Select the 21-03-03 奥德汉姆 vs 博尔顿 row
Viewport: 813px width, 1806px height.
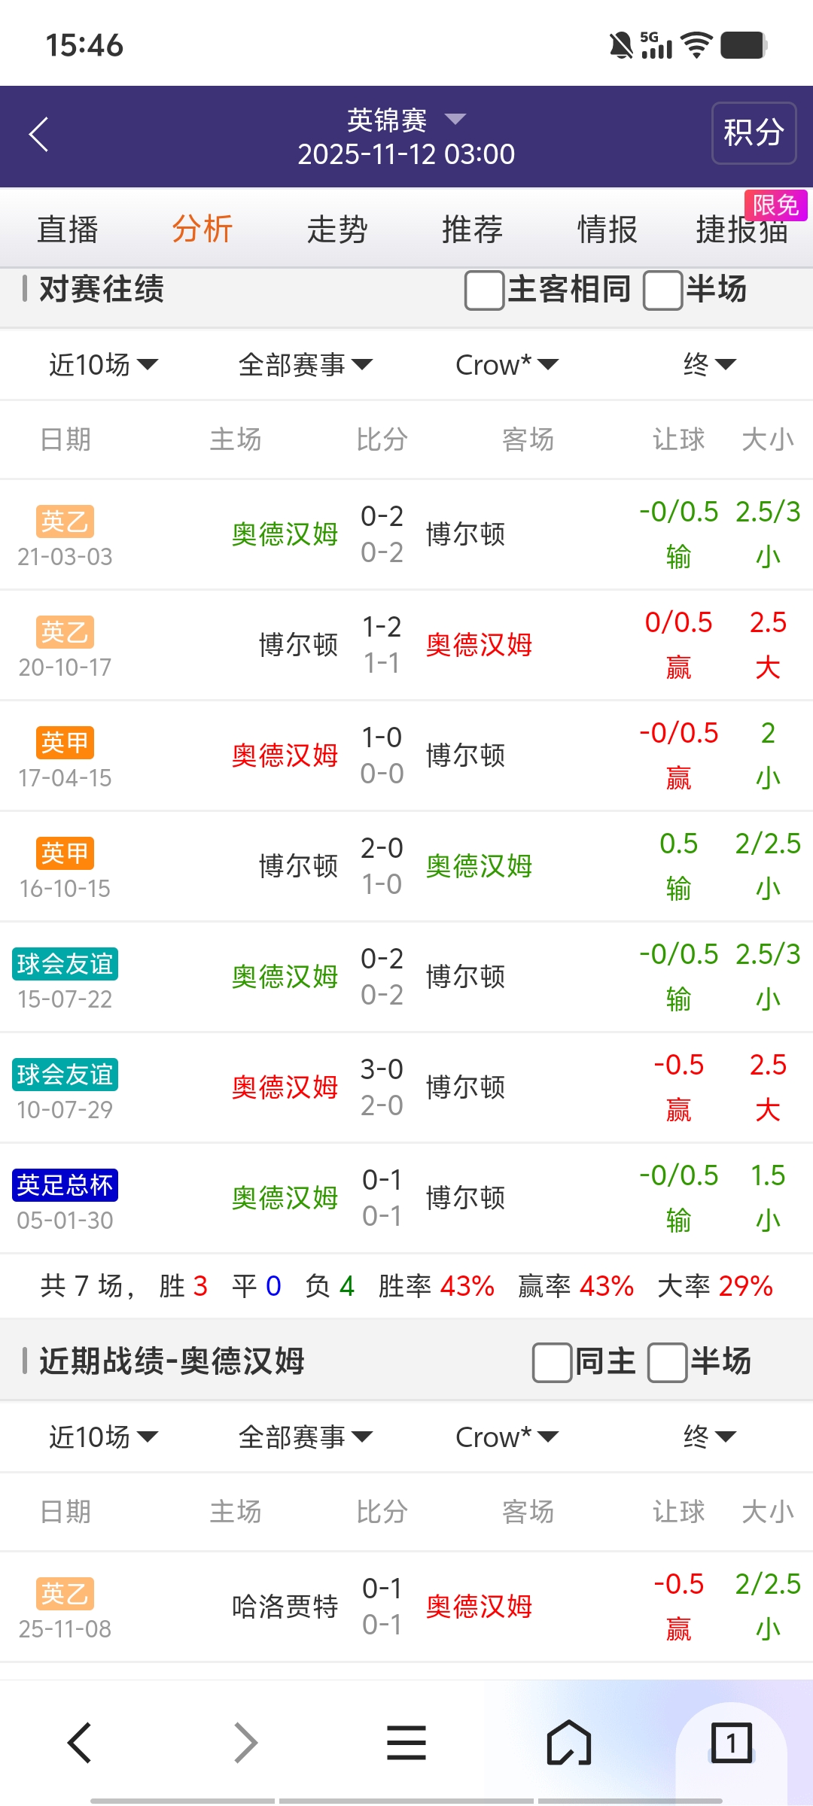(406, 534)
